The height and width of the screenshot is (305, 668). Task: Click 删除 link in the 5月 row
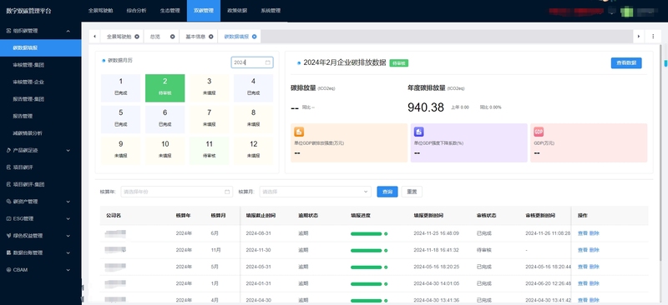[594, 267]
